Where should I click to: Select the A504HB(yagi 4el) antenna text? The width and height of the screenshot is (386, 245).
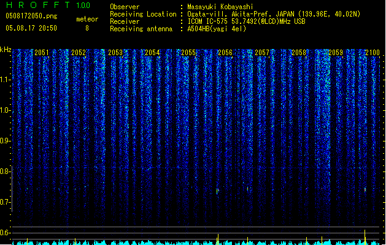(217, 29)
